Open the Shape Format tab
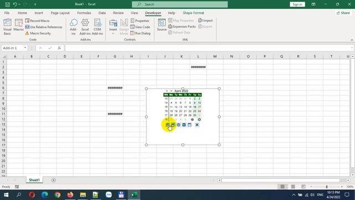The width and height of the screenshot is (355, 200). 194,13
